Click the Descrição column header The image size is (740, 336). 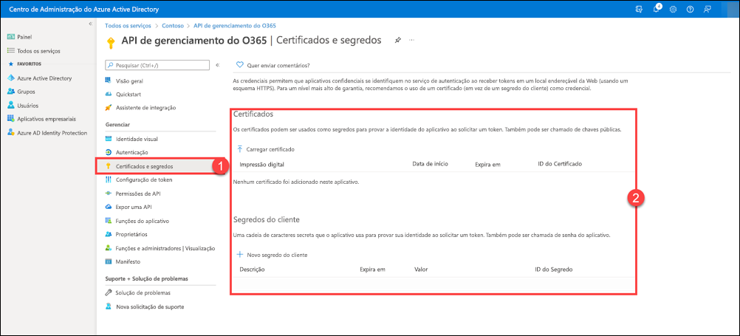pyautogui.click(x=252, y=270)
